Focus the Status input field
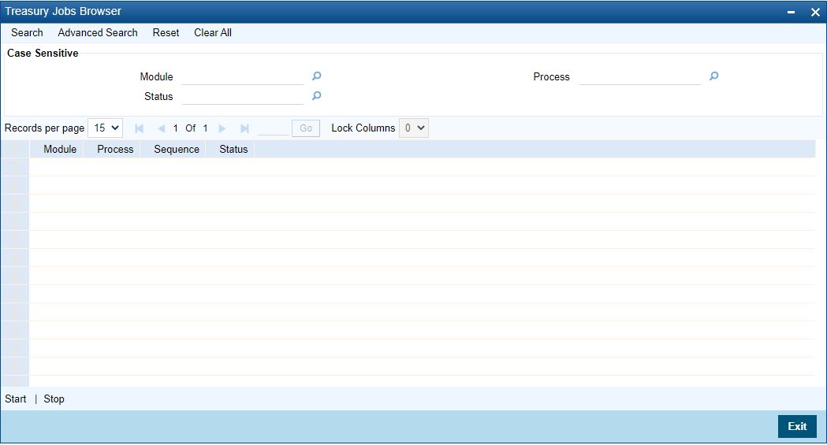 pyautogui.click(x=243, y=96)
